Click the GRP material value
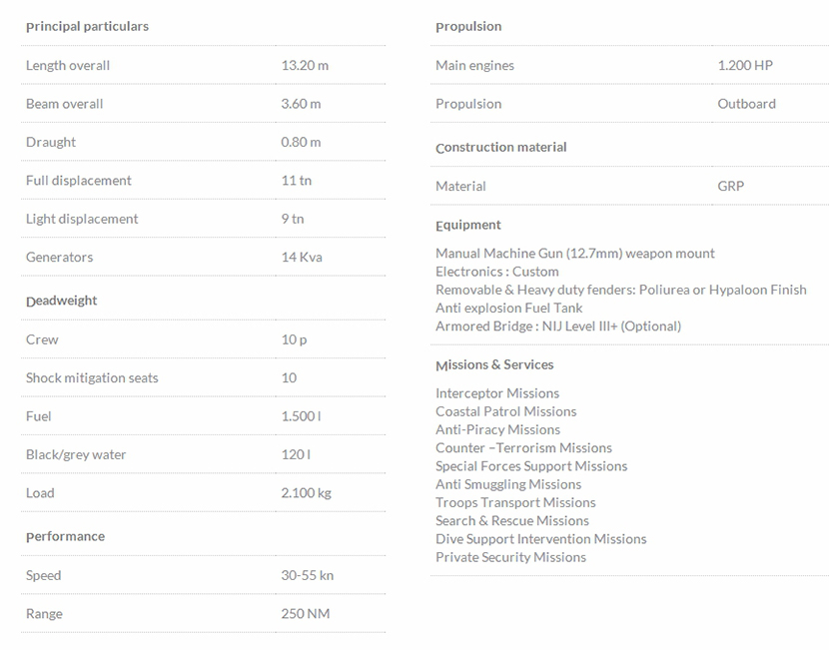Image resolution: width=829 pixels, height=650 pixels. click(730, 186)
